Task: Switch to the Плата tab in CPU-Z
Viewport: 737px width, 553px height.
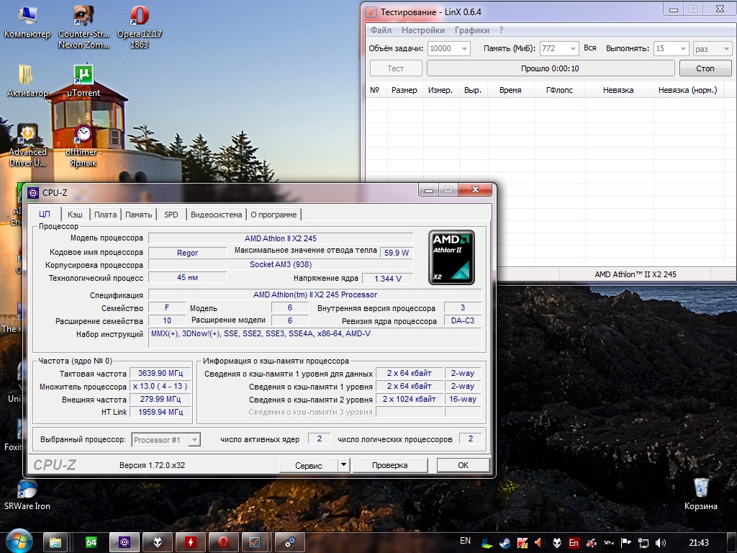Action: click(105, 215)
